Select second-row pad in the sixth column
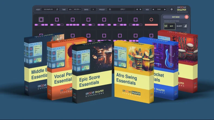 (x=120, y=36)
